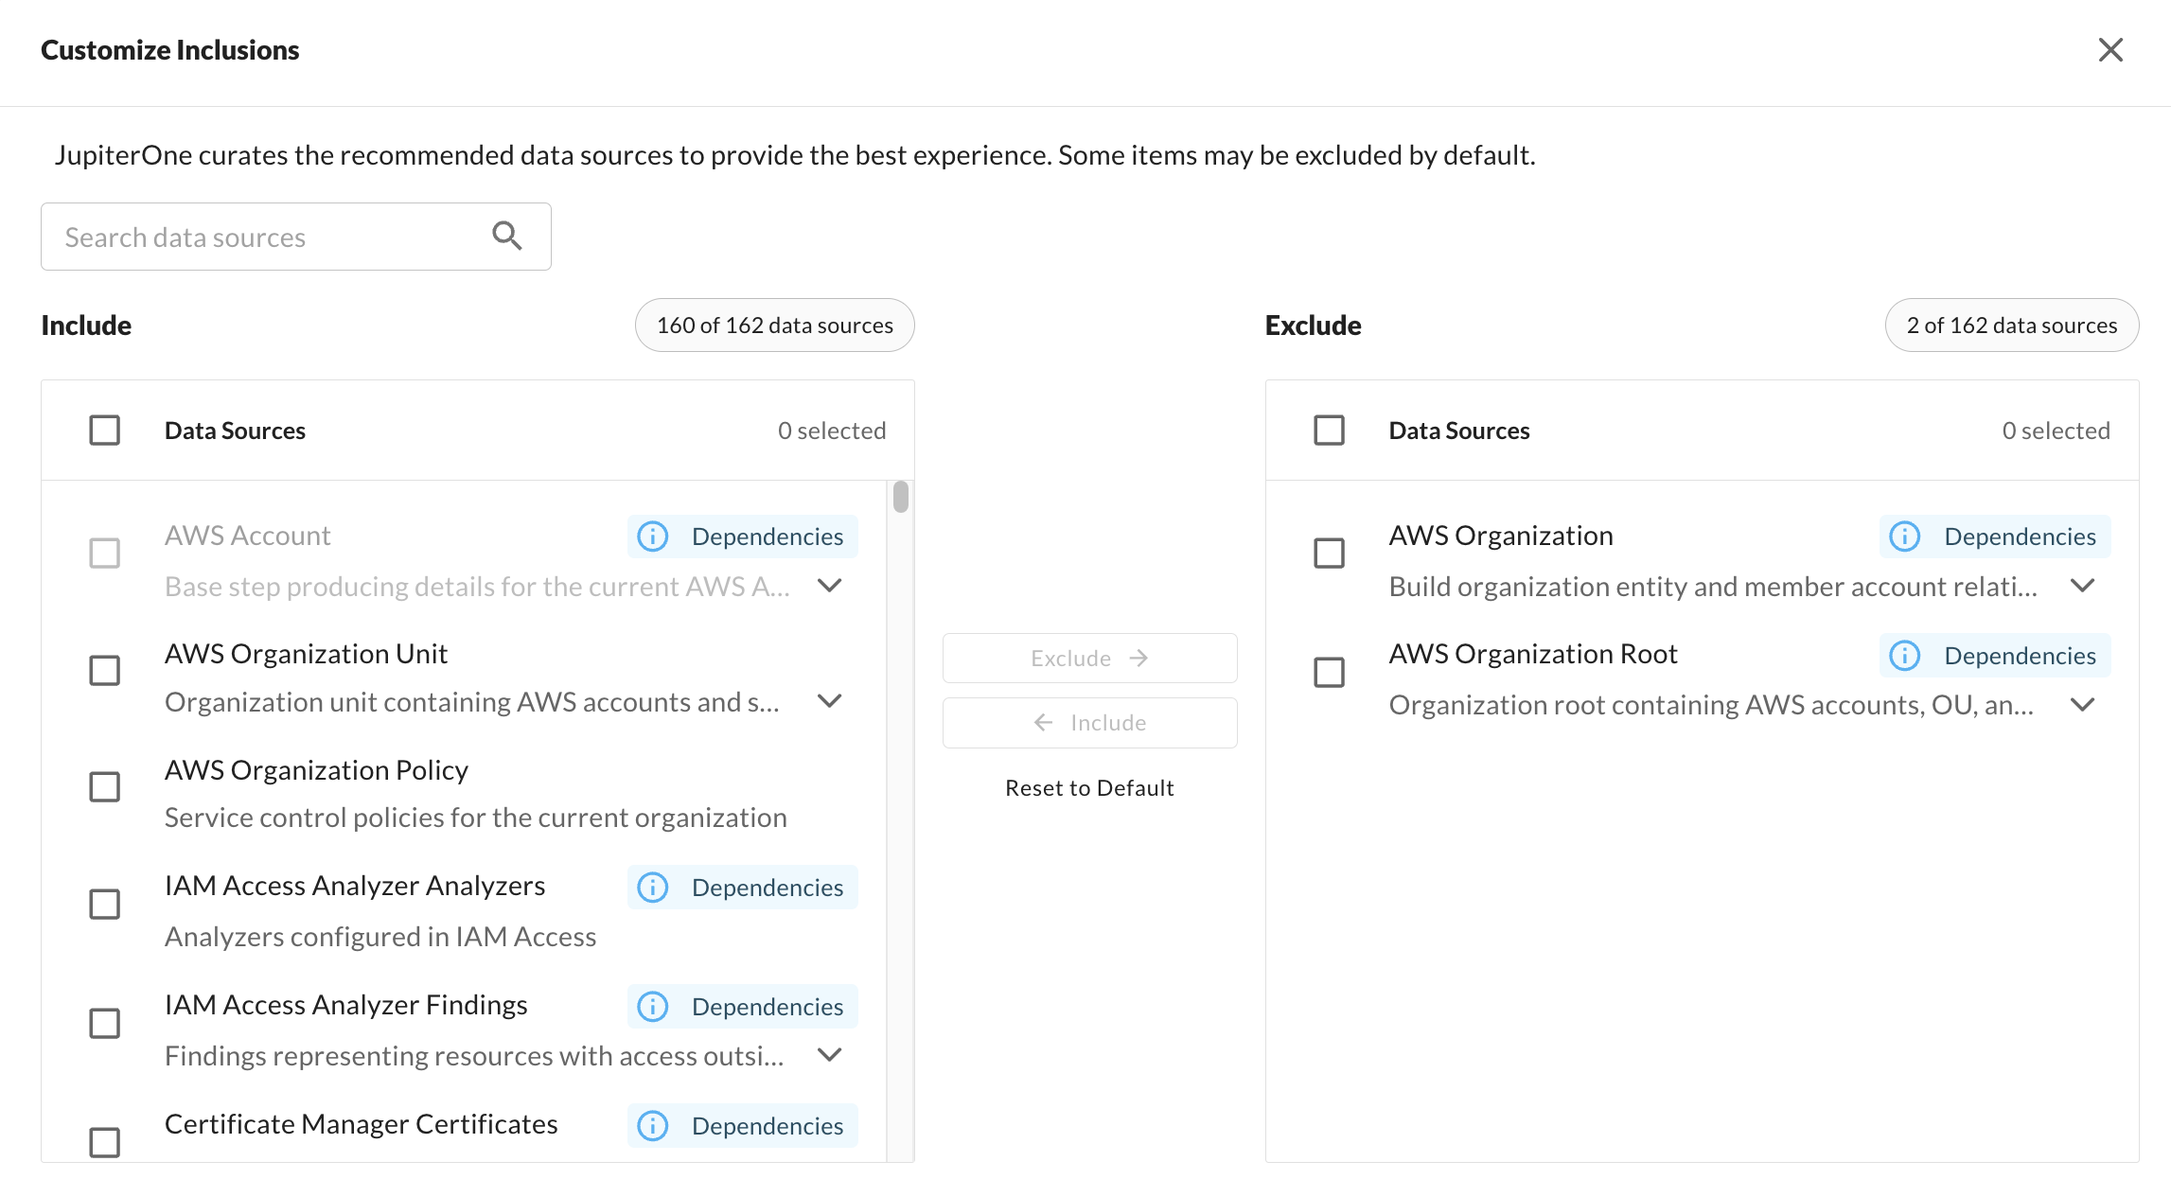Click Reset to Default

[x=1089, y=788]
